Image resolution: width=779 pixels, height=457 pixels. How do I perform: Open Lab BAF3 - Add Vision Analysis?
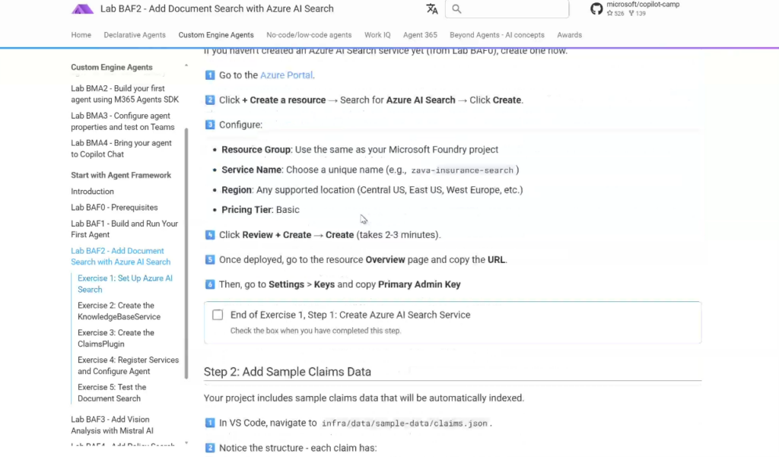112,425
